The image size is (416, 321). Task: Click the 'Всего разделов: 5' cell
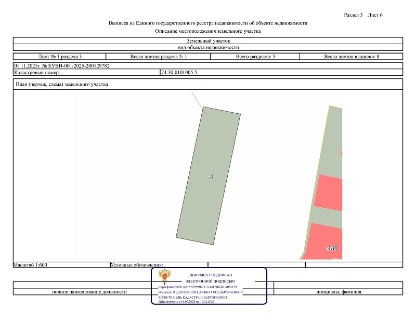(x=255, y=56)
